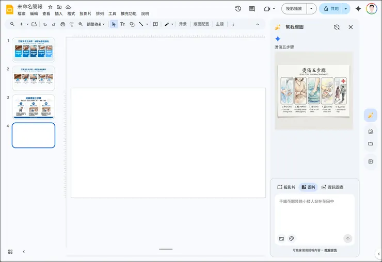This screenshot has height=262, width=382.
Task: Click the generated 燙傷五步驟 image
Action: [x=314, y=91]
